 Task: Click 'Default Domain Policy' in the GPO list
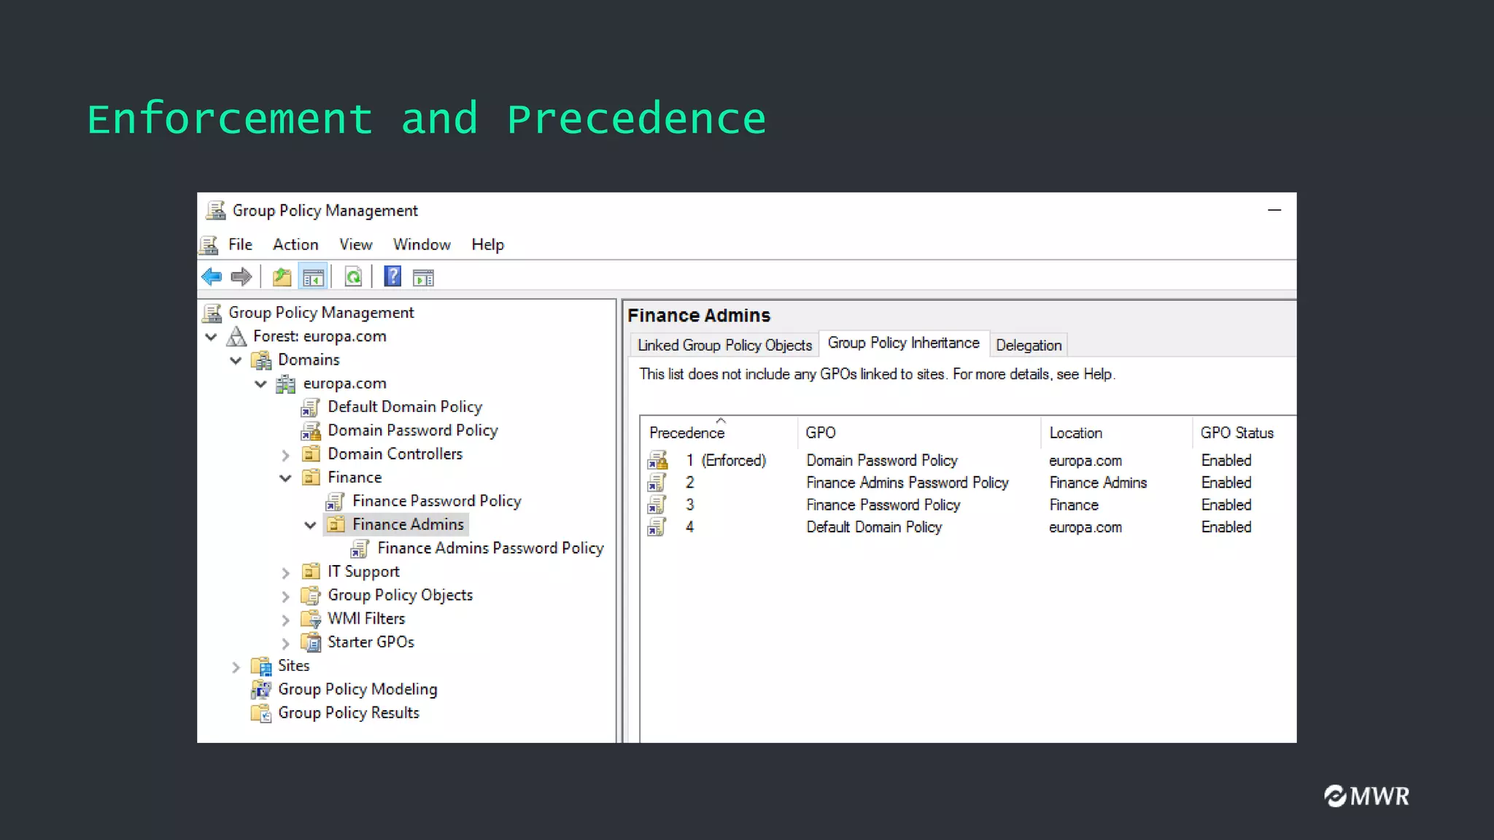pyautogui.click(x=874, y=527)
